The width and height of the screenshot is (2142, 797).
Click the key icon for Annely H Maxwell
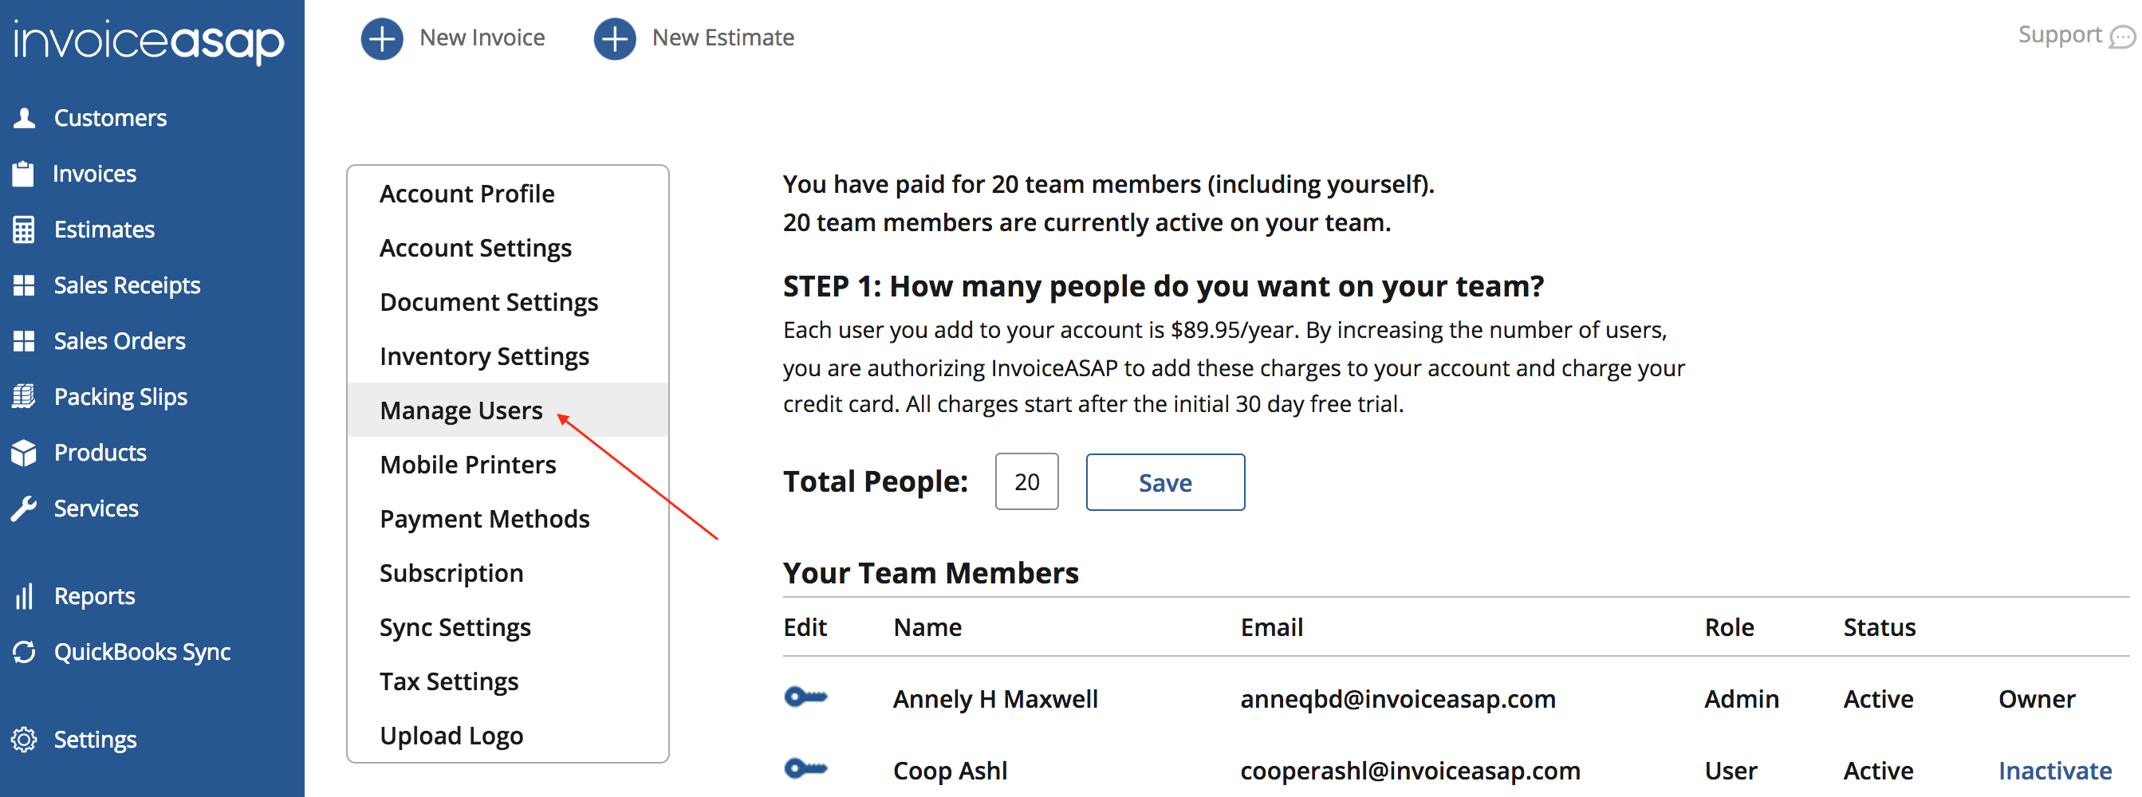click(x=805, y=697)
